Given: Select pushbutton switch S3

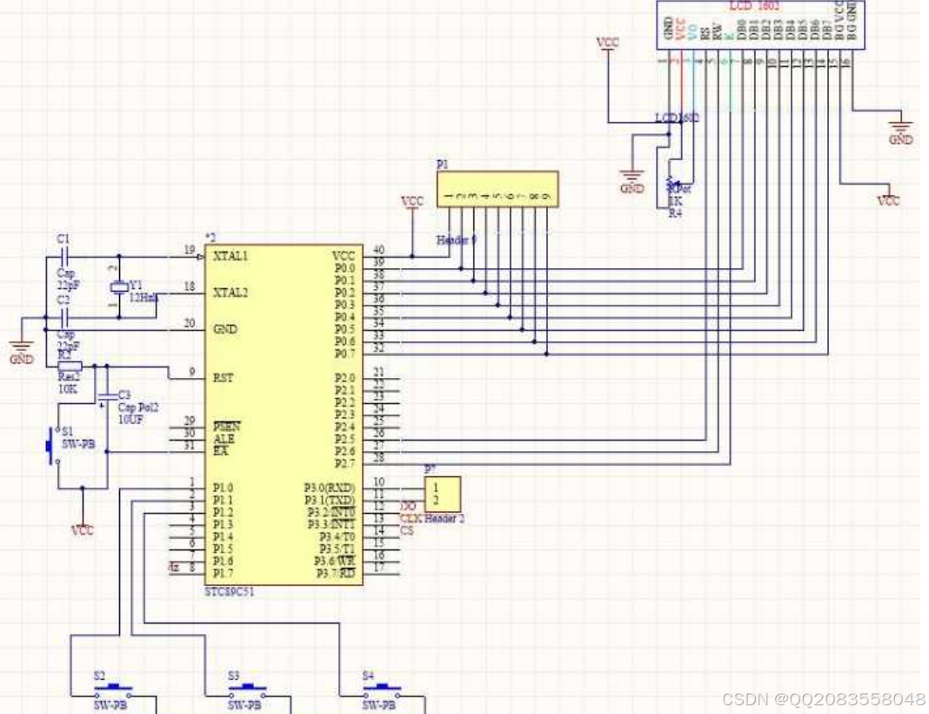Looking at the screenshot, I should pyautogui.click(x=247, y=690).
